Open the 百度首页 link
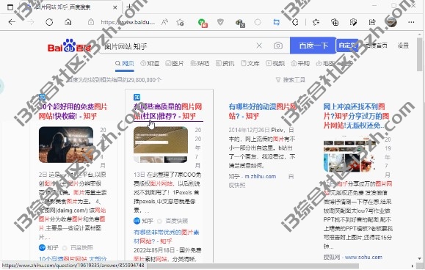425x270 pixels. point(377,45)
